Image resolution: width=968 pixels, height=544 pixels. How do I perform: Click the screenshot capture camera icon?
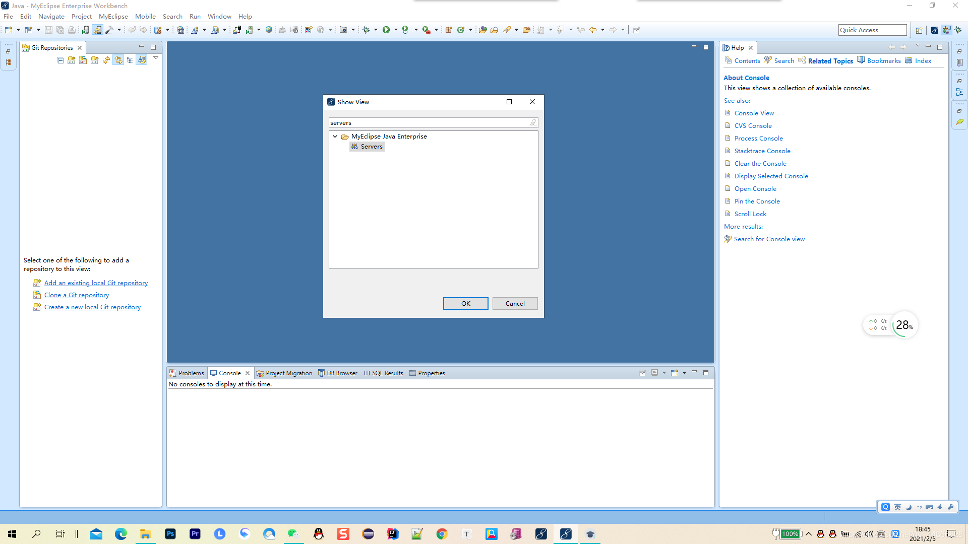(x=343, y=30)
